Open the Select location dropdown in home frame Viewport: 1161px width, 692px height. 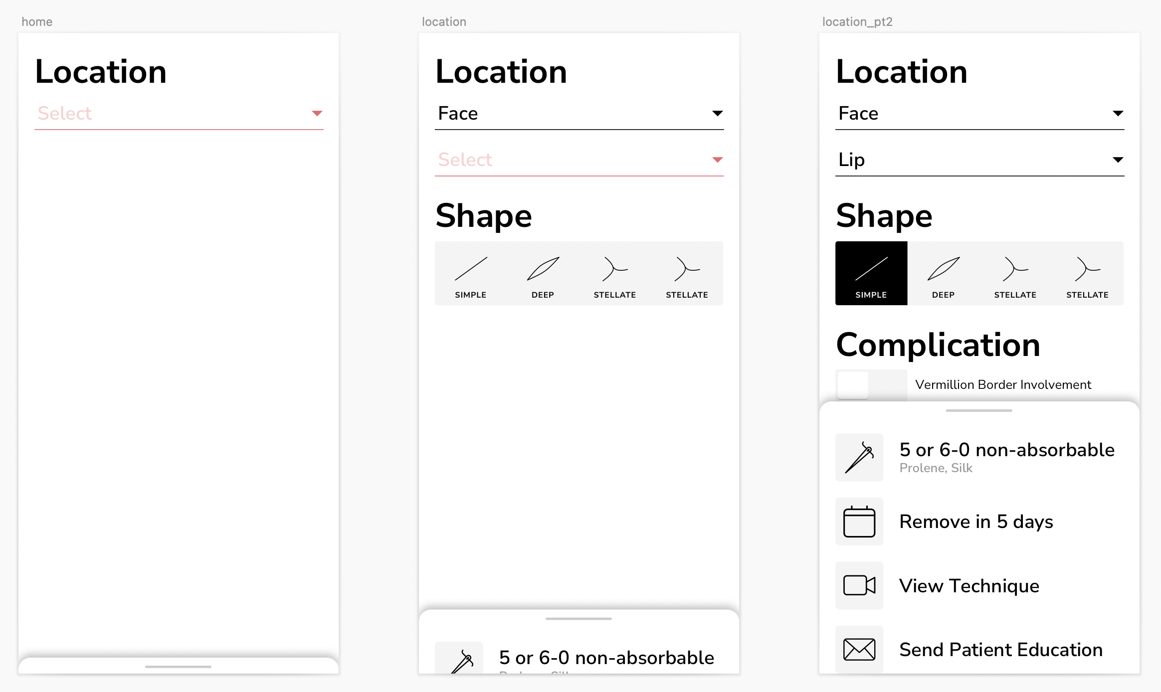coord(179,114)
